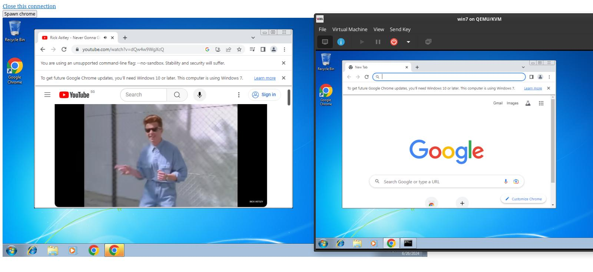The height and width of the screenshot is (272, 593).
Task: Open File Explorer from left taskbar
Action: coord(53,251)
